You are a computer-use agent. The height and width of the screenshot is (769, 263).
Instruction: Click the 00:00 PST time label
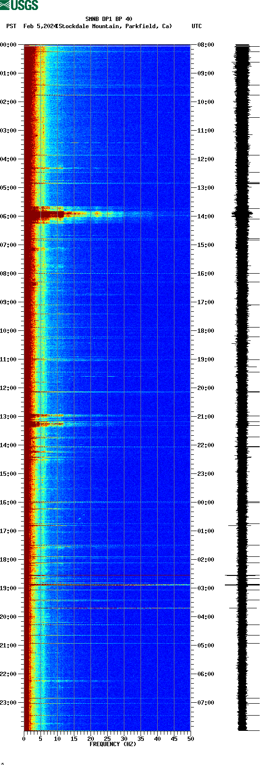tap(9, 45)
